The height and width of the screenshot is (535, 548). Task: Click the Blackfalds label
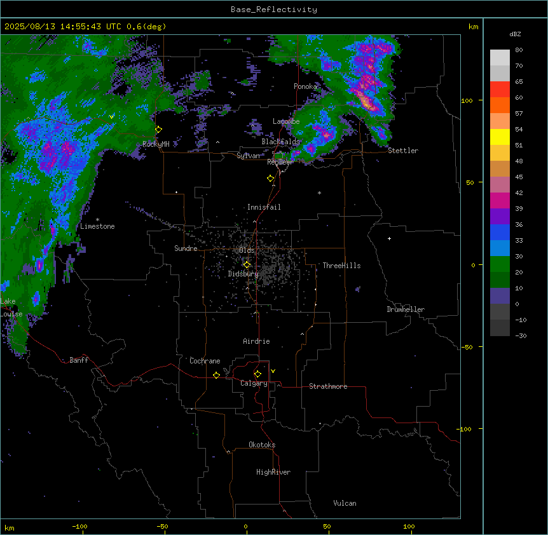[280, 142]
